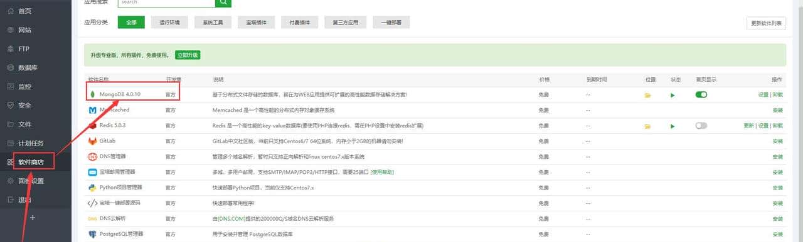The height and width of the screenshot is (242, 803).
Task: Click the Redis logo icon
Action: click(93, 126)
